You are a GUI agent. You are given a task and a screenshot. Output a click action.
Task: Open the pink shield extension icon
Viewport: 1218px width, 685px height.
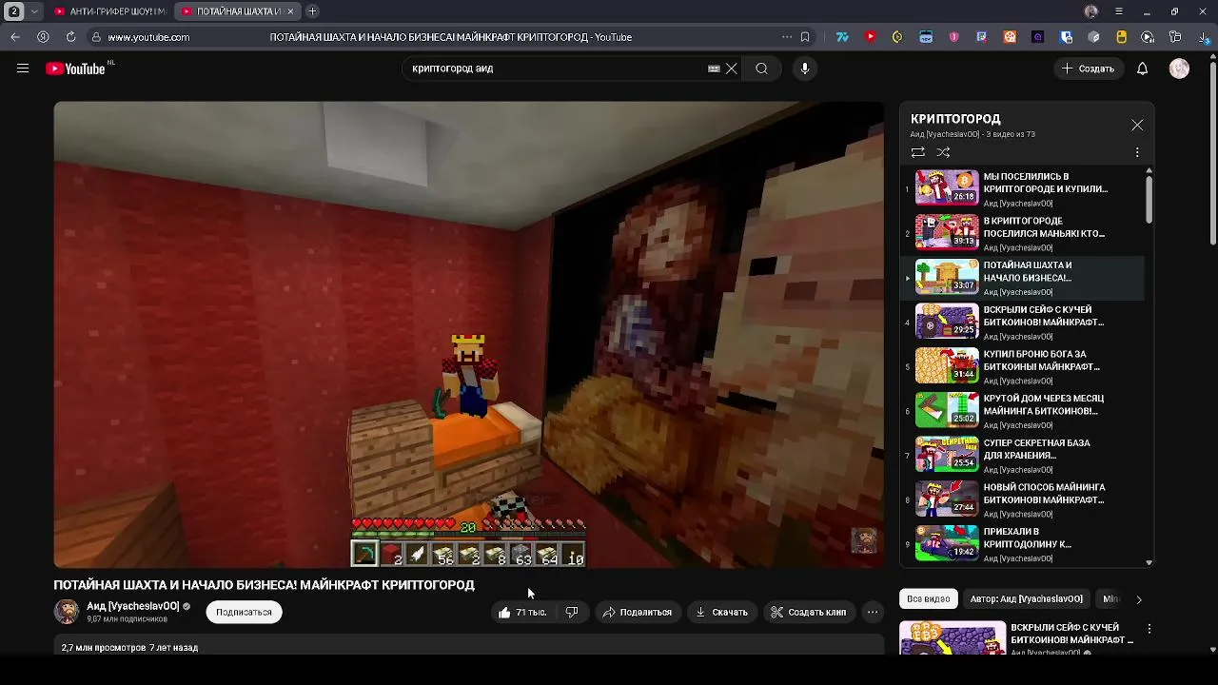click(953, 37)
